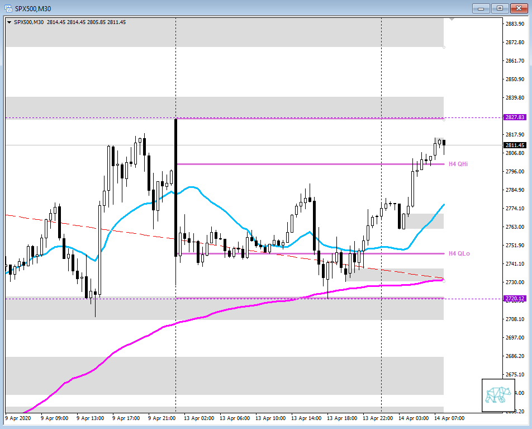The height and width of the screenshot is (429, 532).
Task: Click the 9 Apr 2020 date label
Action: pos(18,418)
